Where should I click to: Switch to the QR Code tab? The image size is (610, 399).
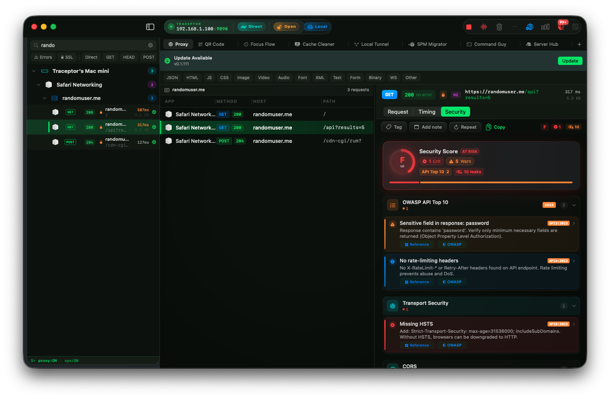pyautogui.click(x=211, y=44)
